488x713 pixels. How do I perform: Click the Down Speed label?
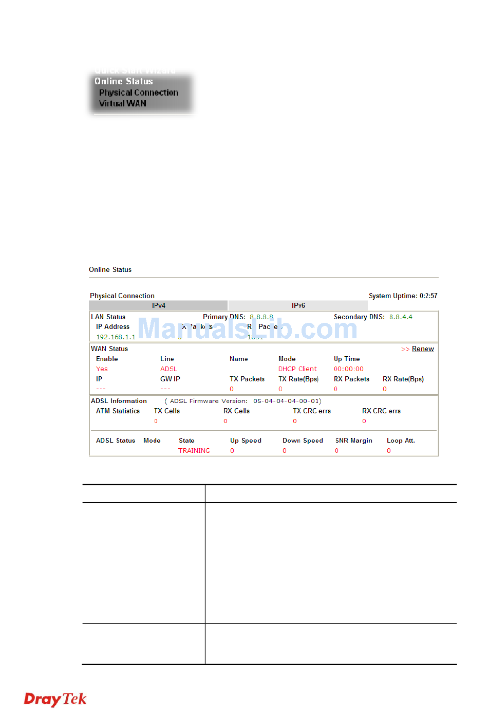[x=303, y=441]
